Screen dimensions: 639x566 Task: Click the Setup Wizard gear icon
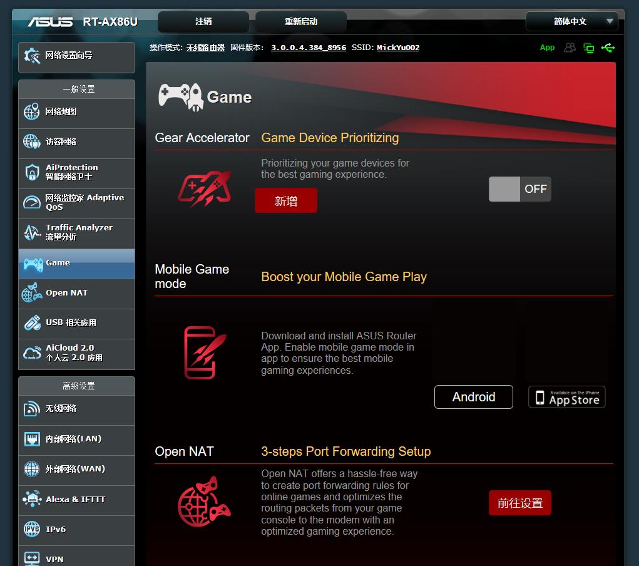pos(32,56)
